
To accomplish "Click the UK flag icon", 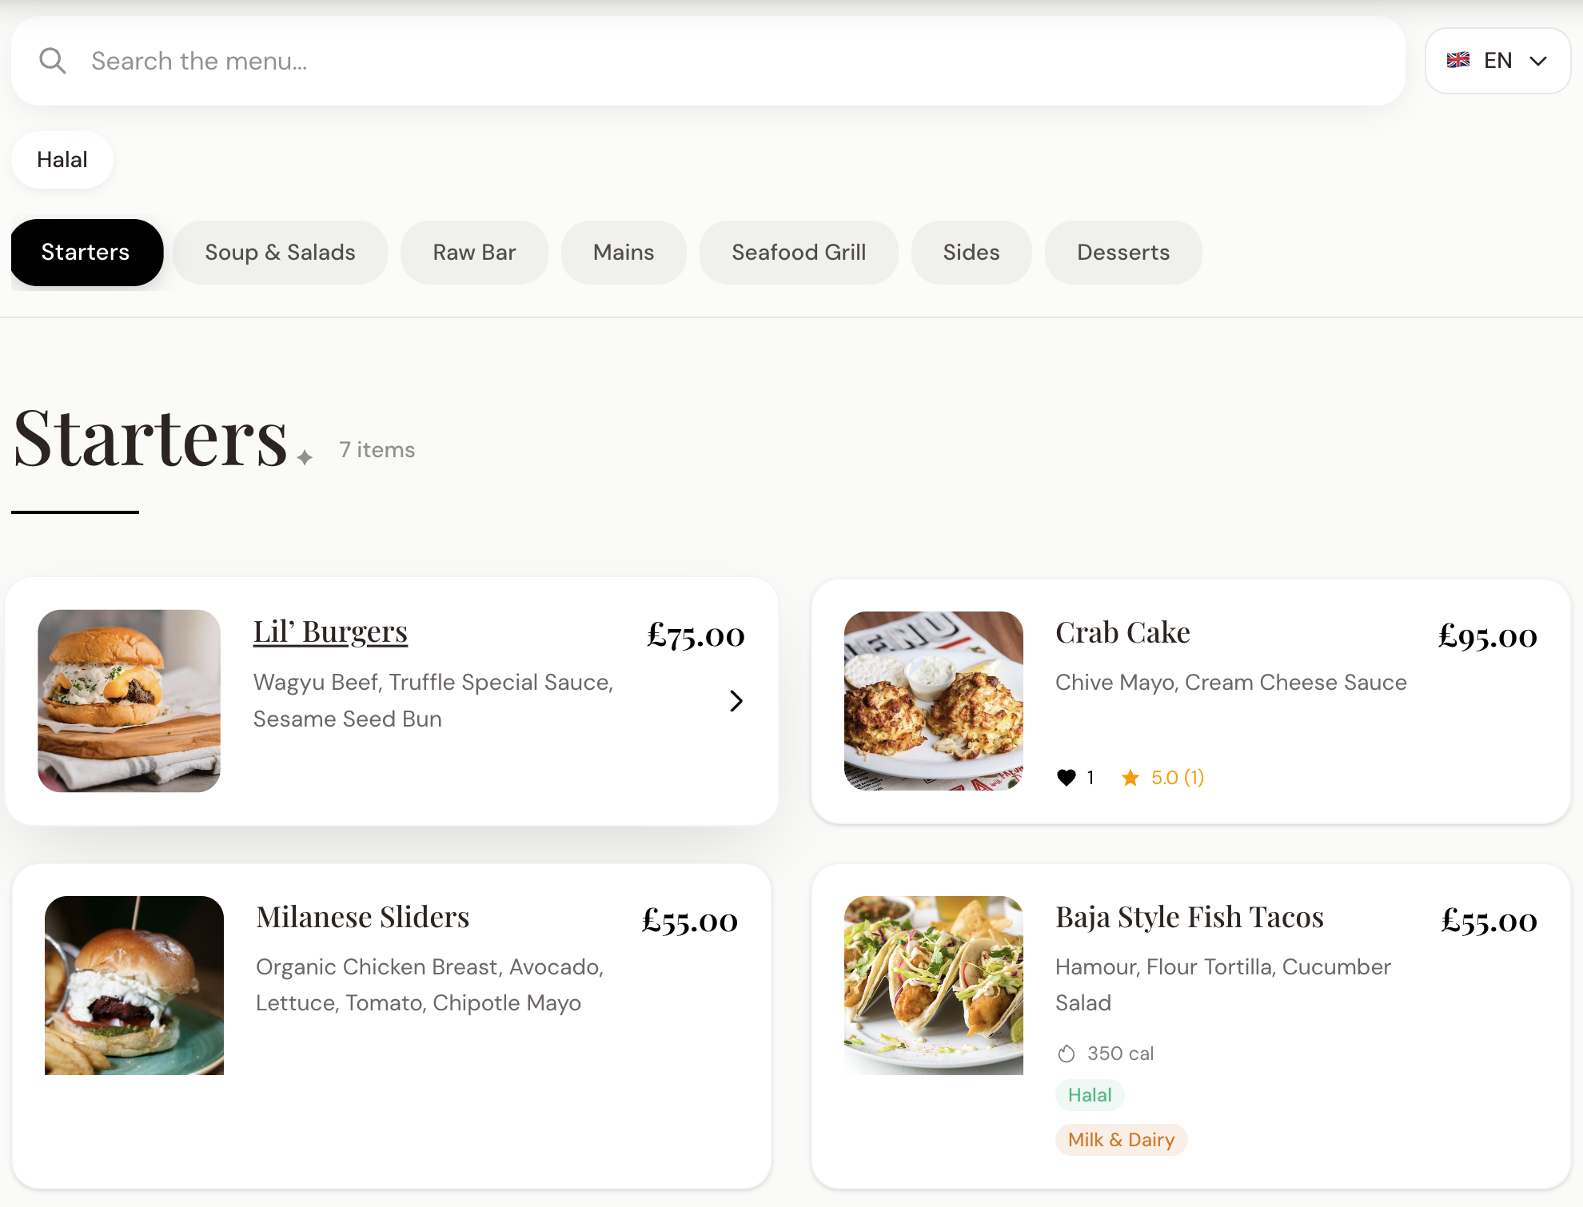I will [1457, 59].
